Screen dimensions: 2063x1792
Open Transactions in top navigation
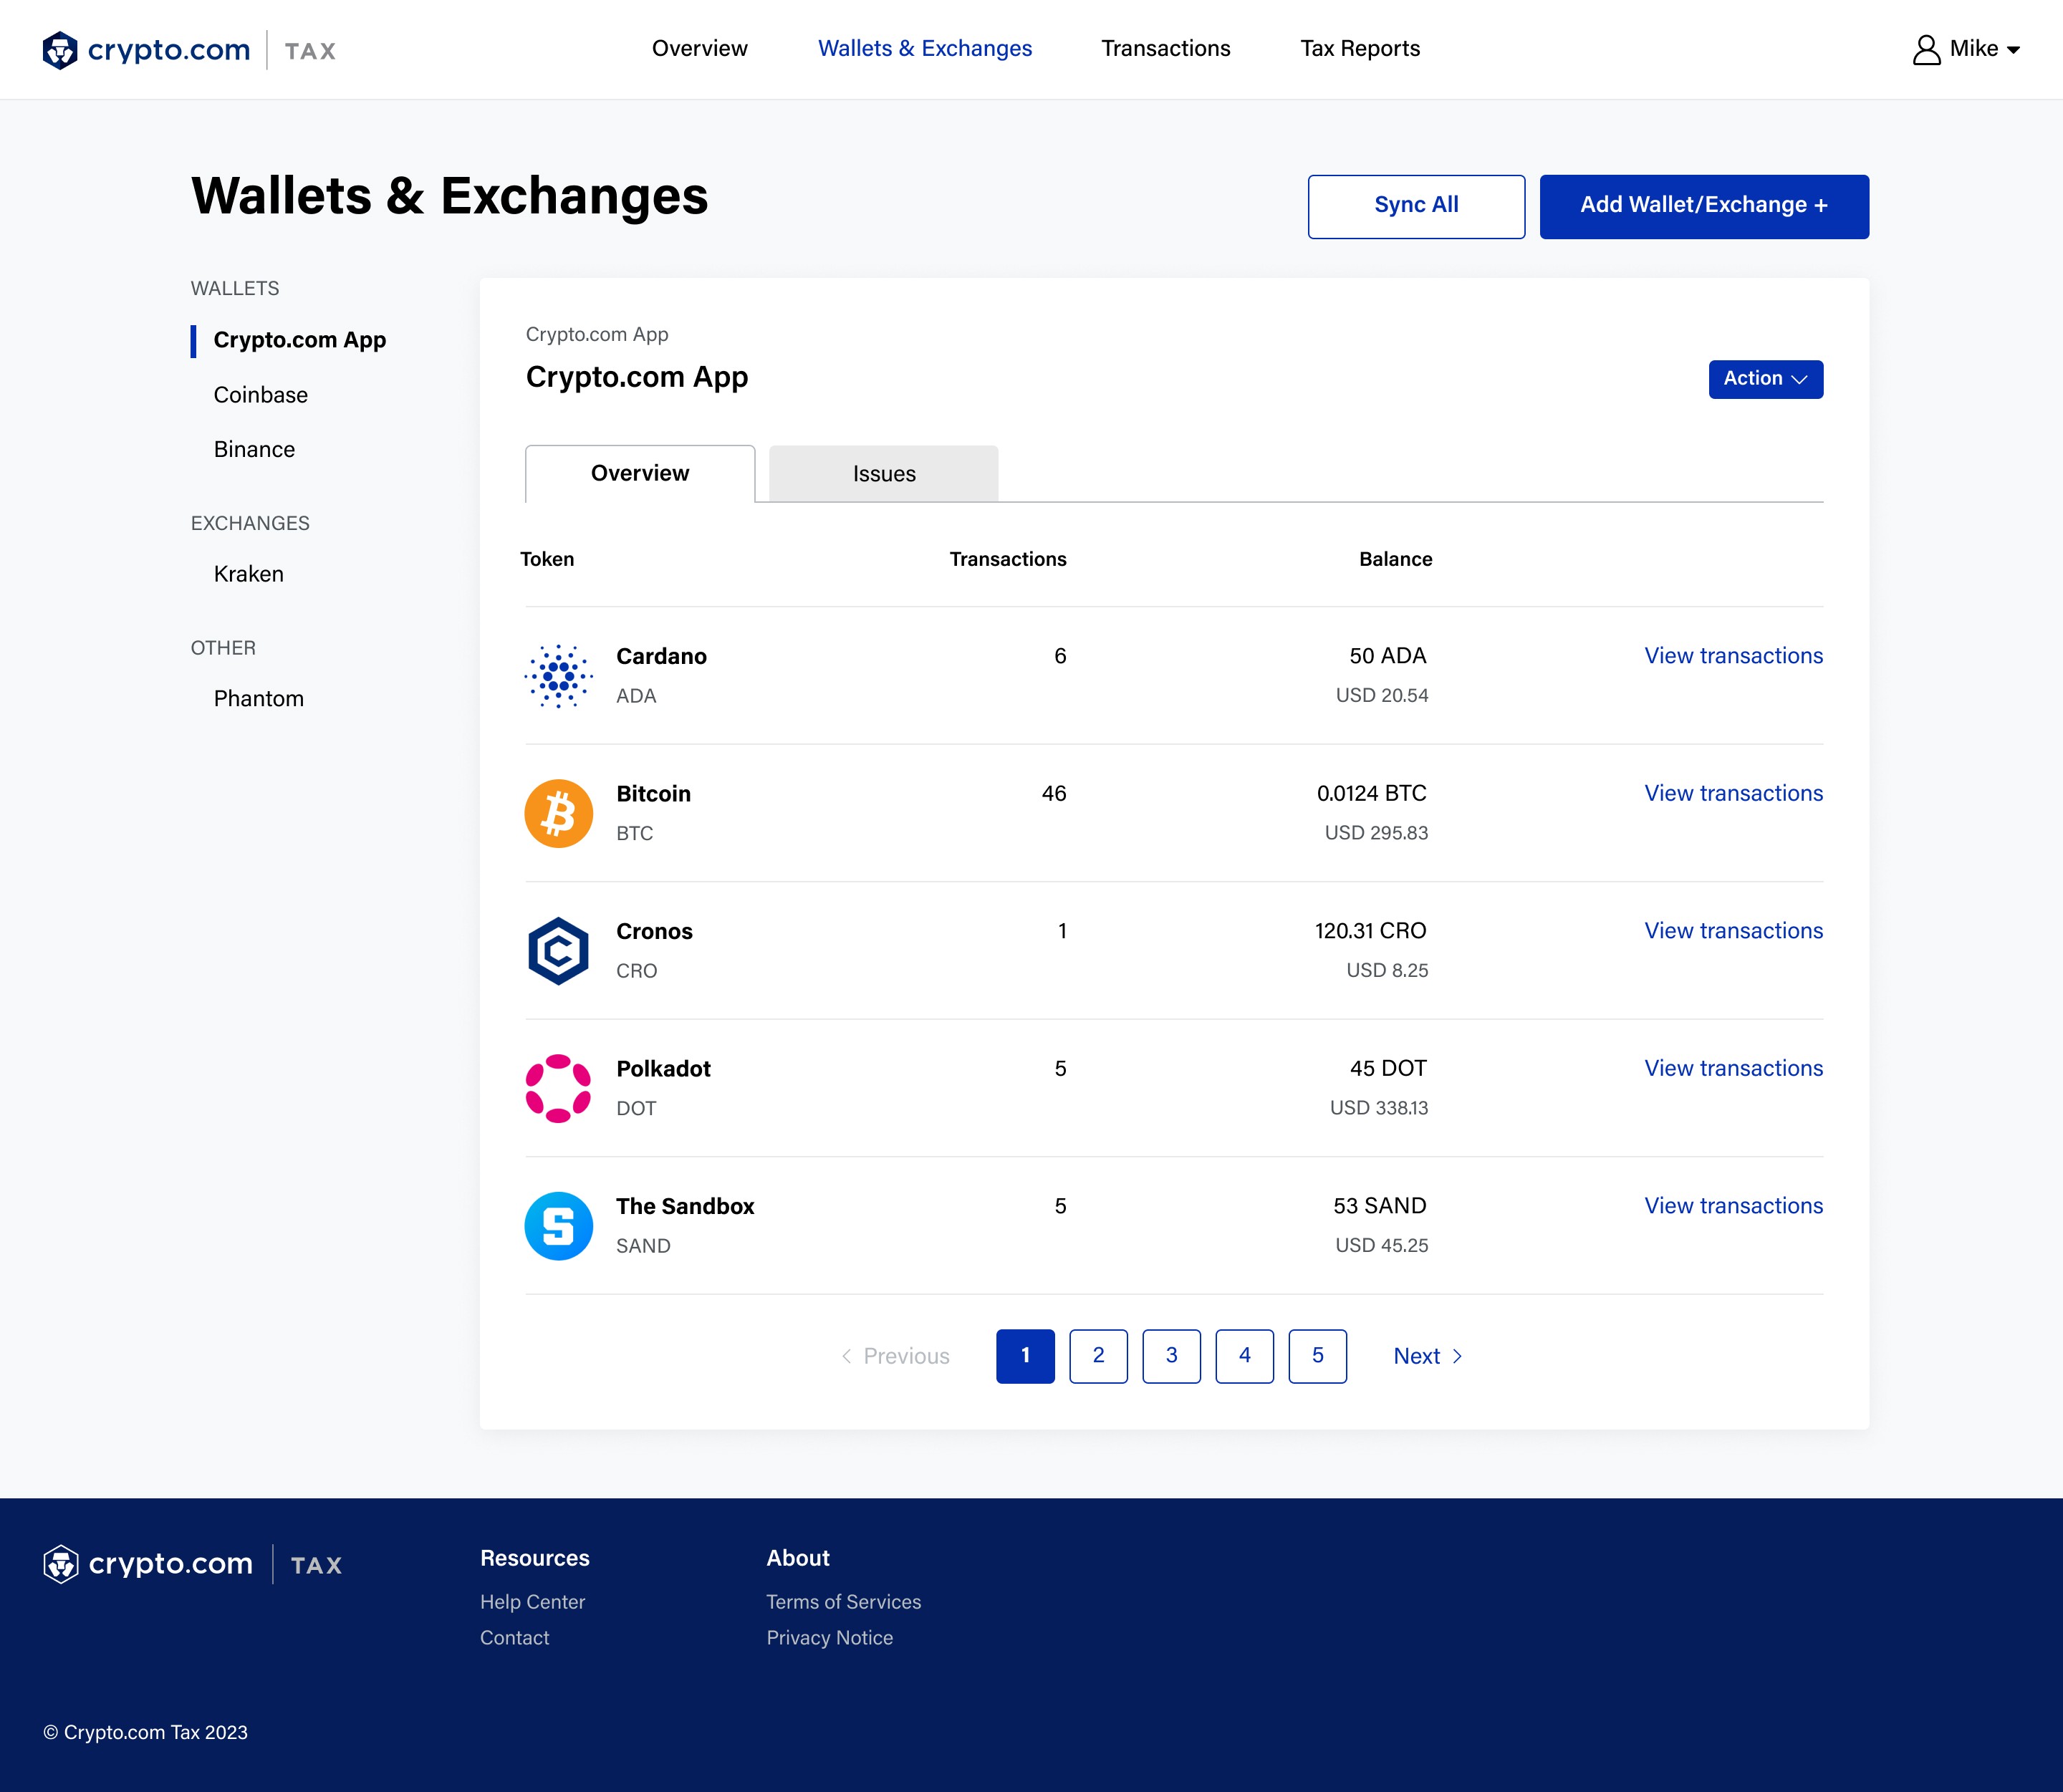pos(1165,49)
